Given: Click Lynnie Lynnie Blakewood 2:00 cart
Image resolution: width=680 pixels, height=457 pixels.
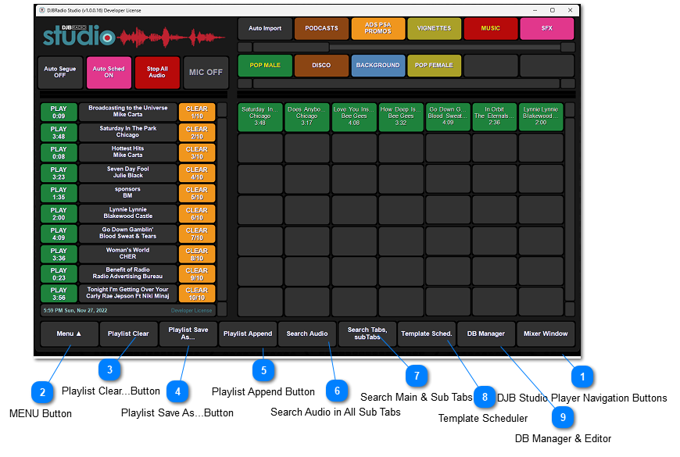Looking at the screenshot, I should click(x=541, y=116).
